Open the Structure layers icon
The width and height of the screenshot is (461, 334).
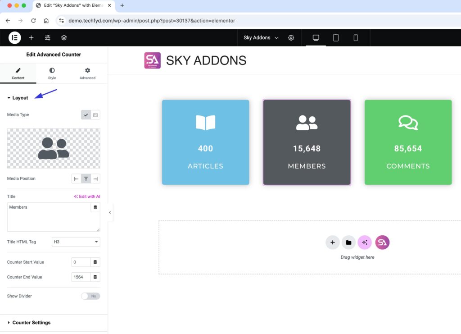pos(64,38)
